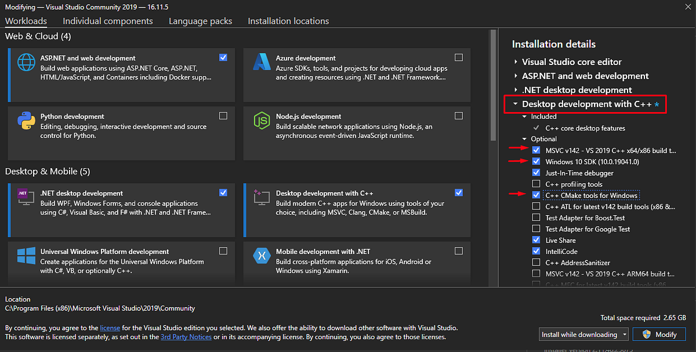Uncheck the Just-In-Time debugger option

coord(536,173)
